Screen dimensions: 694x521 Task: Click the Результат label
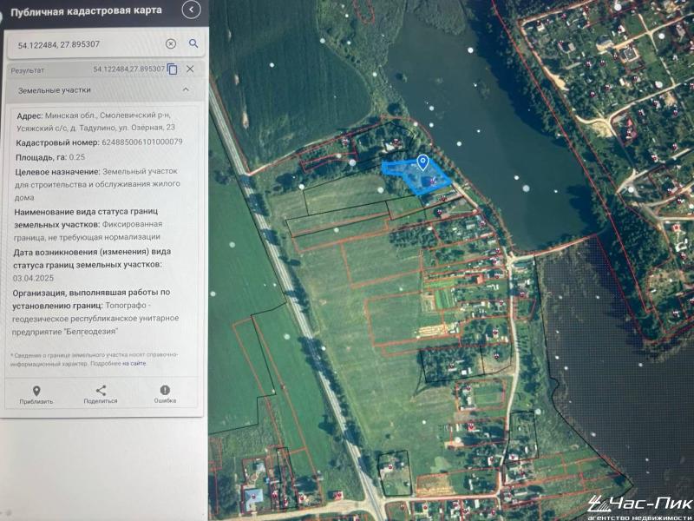point(28,69)
